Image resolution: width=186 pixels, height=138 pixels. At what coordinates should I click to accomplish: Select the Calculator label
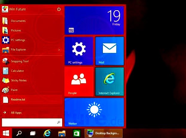17,71
